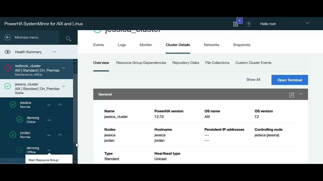This screenshot has width=323, height=181.
Task: Click the Show All link
Action: pos(253,79)
